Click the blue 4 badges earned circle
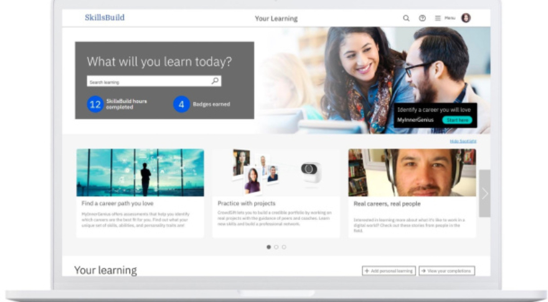 [181, 104]
